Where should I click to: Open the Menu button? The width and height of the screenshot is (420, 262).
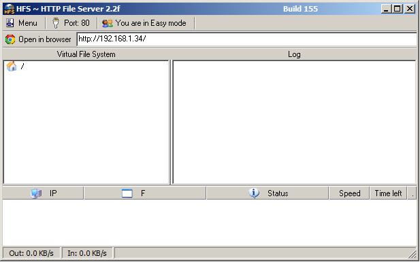click(x=22, y=23)
